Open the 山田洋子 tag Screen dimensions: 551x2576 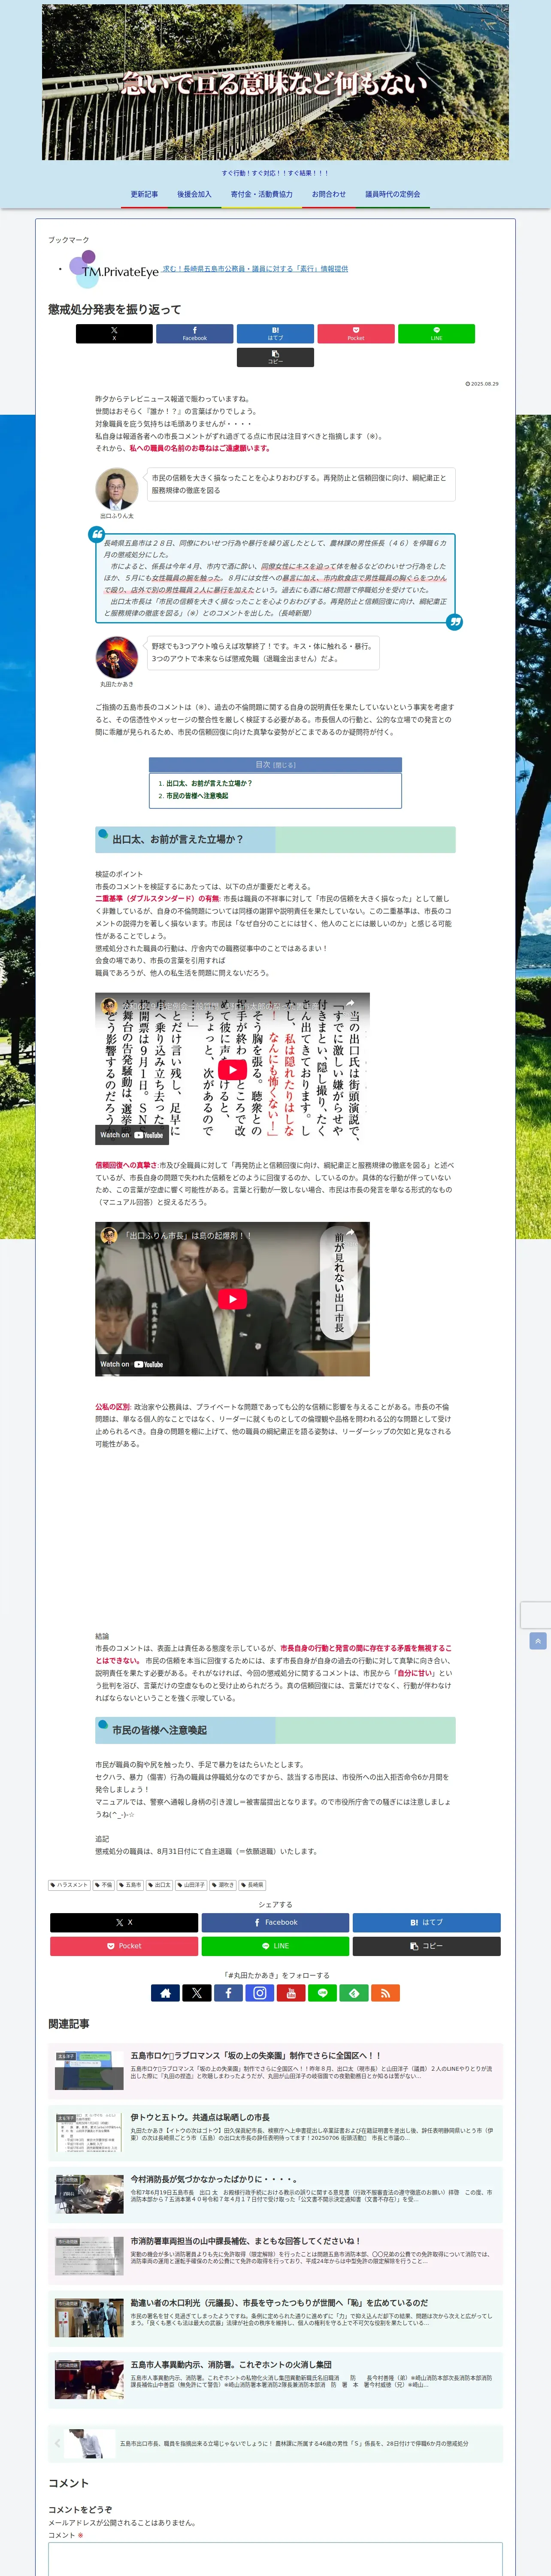tap(191, 1885)
